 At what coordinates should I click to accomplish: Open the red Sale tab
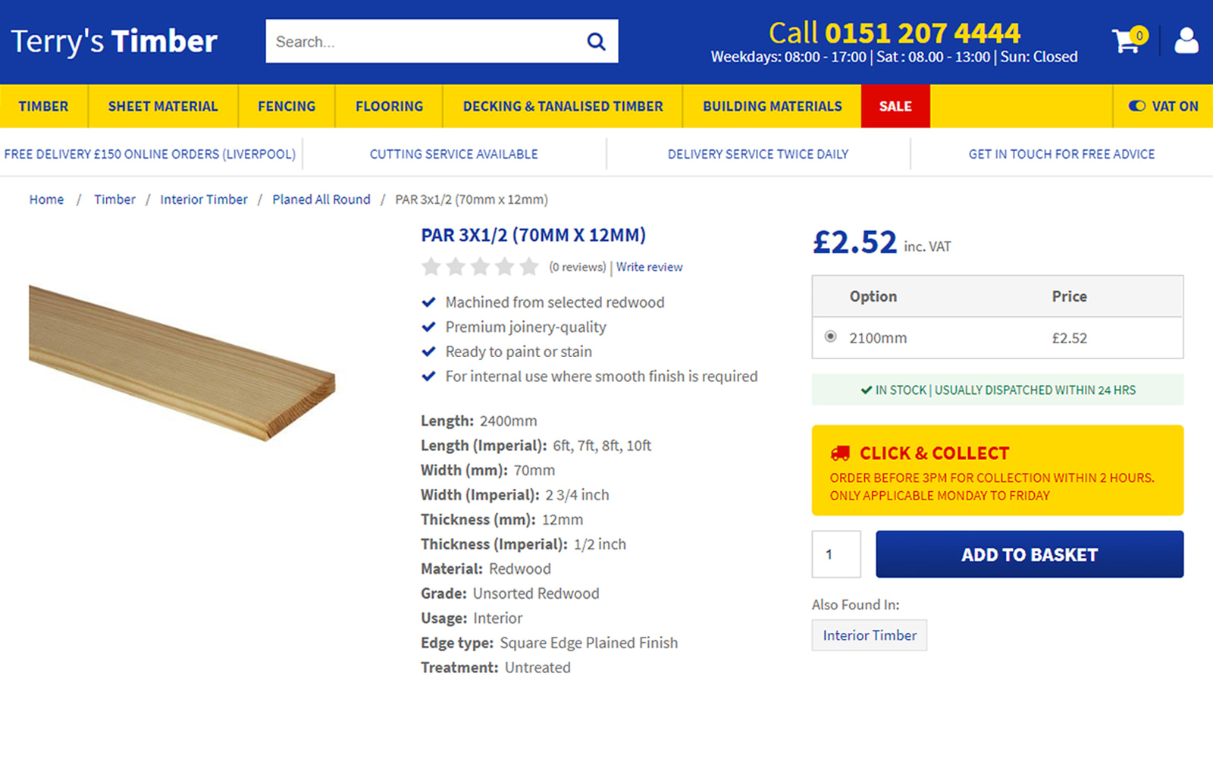click(x=895, y=106)
